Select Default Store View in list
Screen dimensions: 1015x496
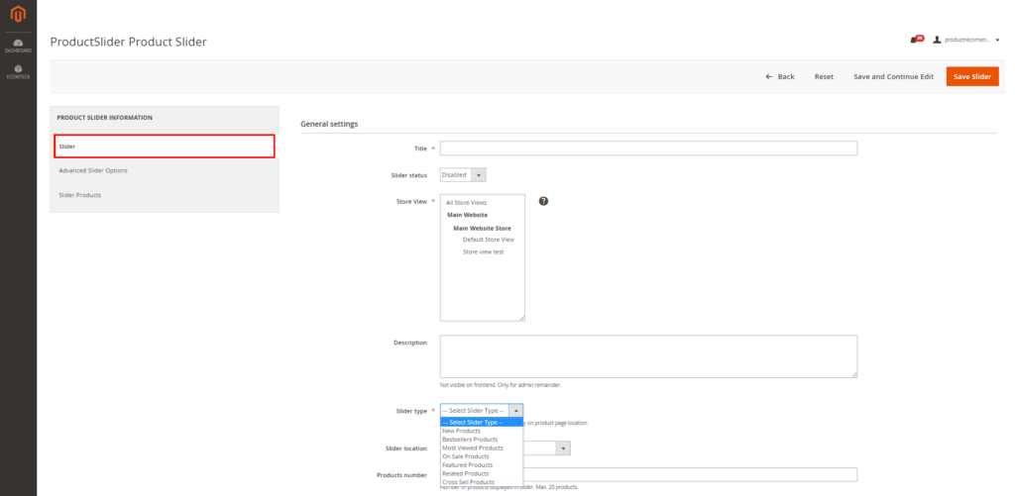pos(488,240)
